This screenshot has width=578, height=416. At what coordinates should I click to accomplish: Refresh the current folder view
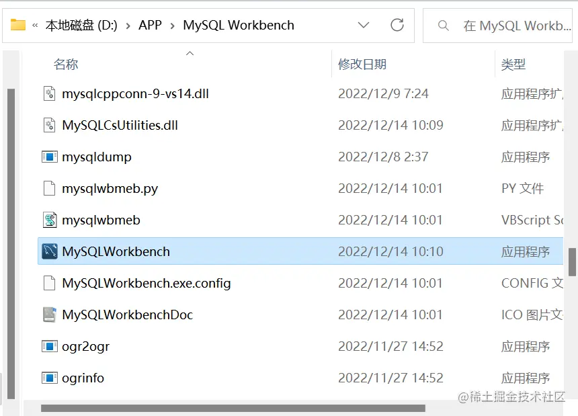click(397, 25)
